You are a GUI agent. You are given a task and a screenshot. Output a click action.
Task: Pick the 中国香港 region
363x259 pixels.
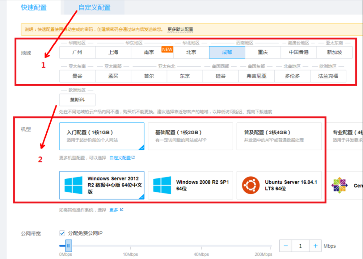(299, 52)
